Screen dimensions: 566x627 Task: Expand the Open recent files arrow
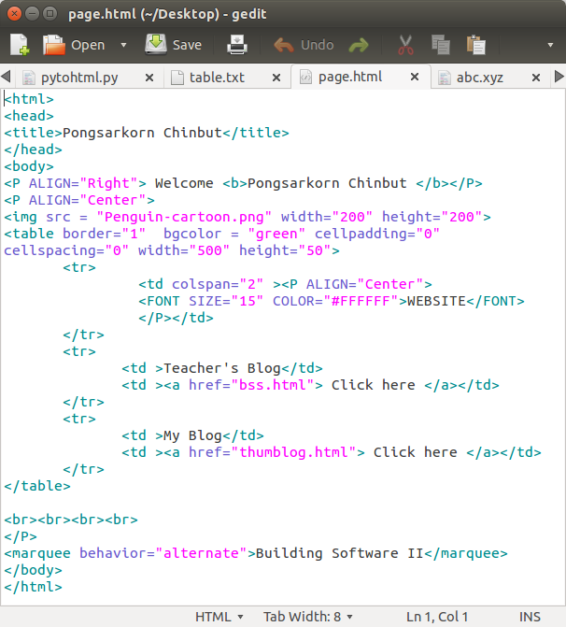tap(123, 45)
